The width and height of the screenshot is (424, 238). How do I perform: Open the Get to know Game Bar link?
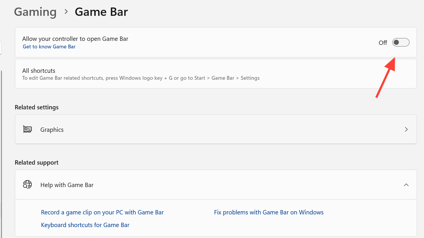click(x=49, y=47)
